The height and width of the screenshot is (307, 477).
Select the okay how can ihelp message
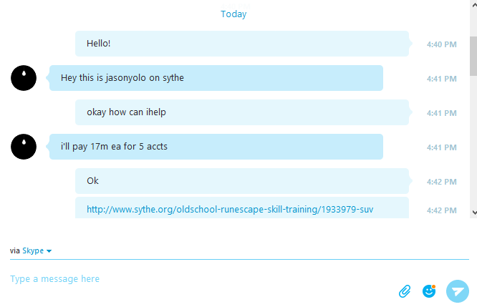point(242,112)
